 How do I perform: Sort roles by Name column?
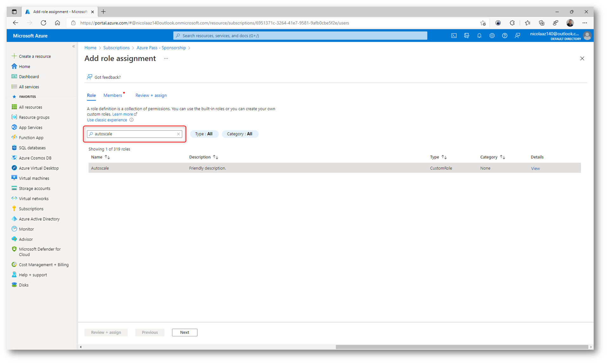pyautogui.click(x=100, y=157)
